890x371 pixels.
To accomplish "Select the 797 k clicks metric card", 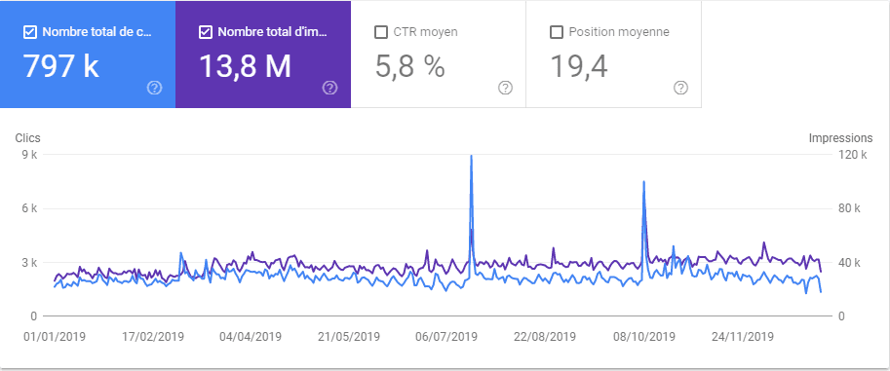I will click(x=88, y=54).
